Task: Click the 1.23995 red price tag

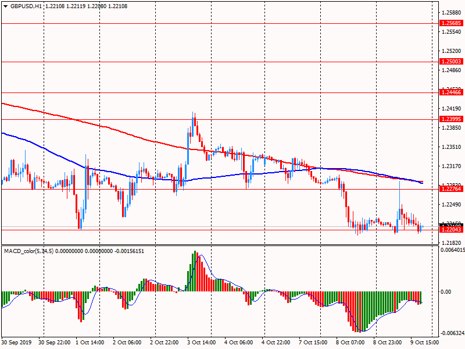Action: pyautogui.click(x=452, y=119)
